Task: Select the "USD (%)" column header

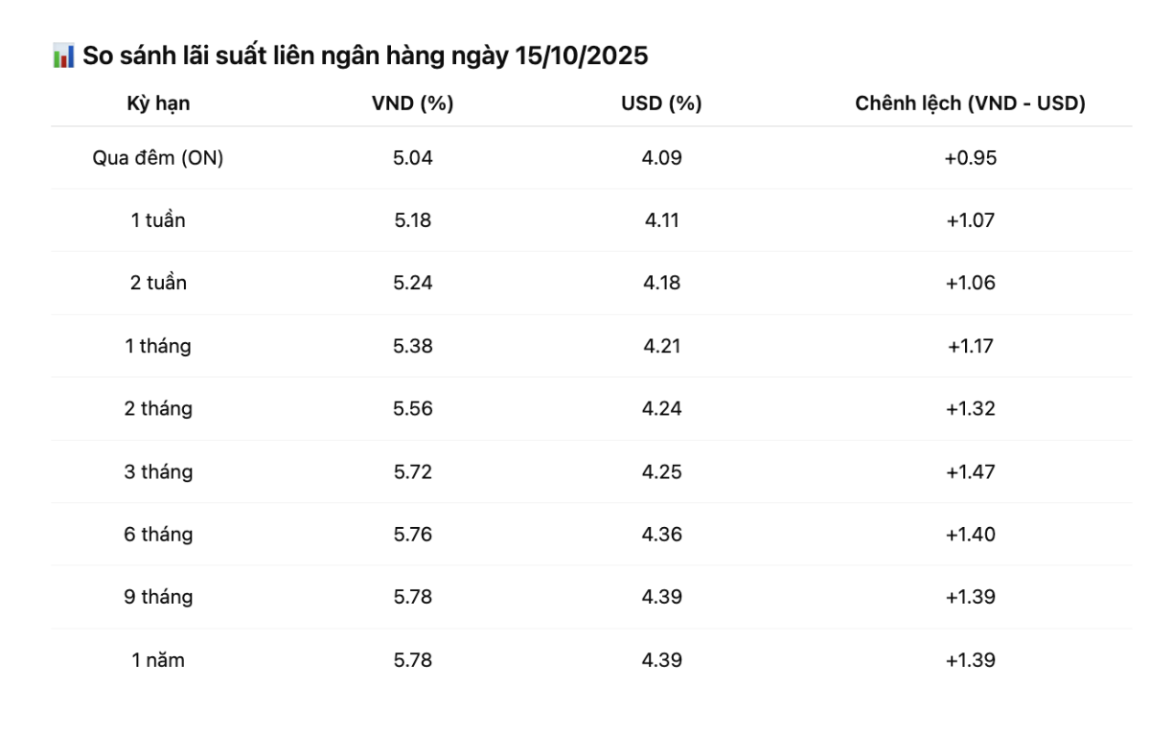Action: click(661, 104)
